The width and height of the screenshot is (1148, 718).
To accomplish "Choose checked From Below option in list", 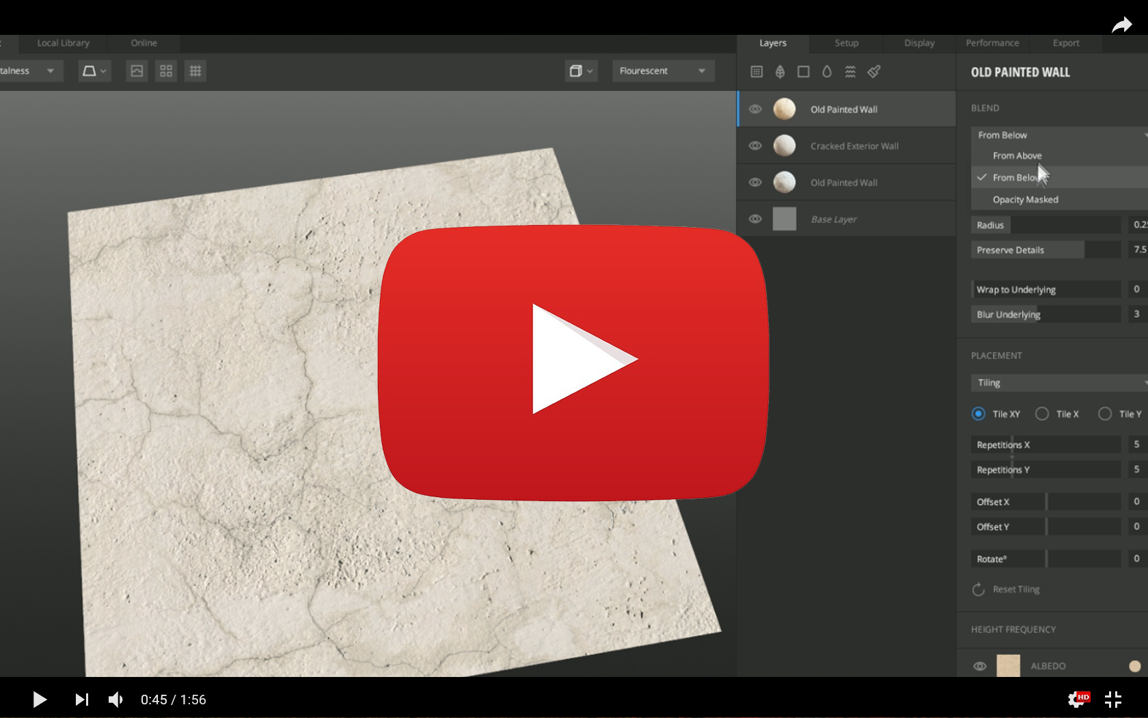I will tap(1059, 177).
